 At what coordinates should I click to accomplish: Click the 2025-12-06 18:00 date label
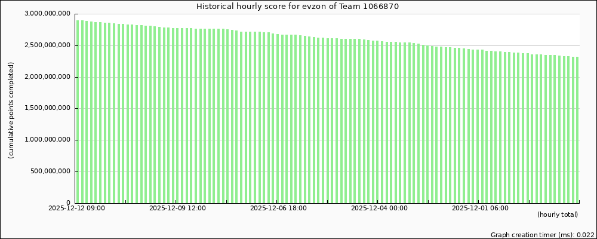click(278, 209)
